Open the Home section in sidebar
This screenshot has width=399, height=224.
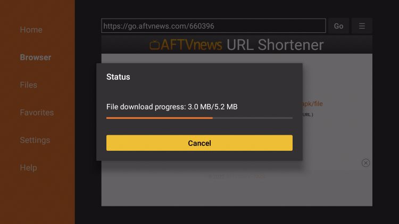coord(31,30)
